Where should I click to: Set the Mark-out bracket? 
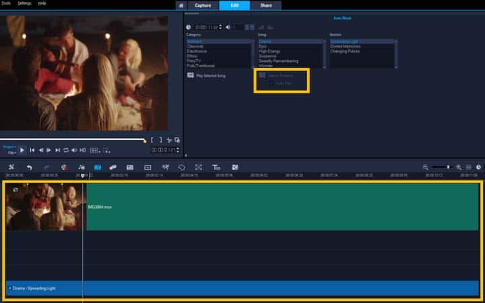click(x=160, y=140)
